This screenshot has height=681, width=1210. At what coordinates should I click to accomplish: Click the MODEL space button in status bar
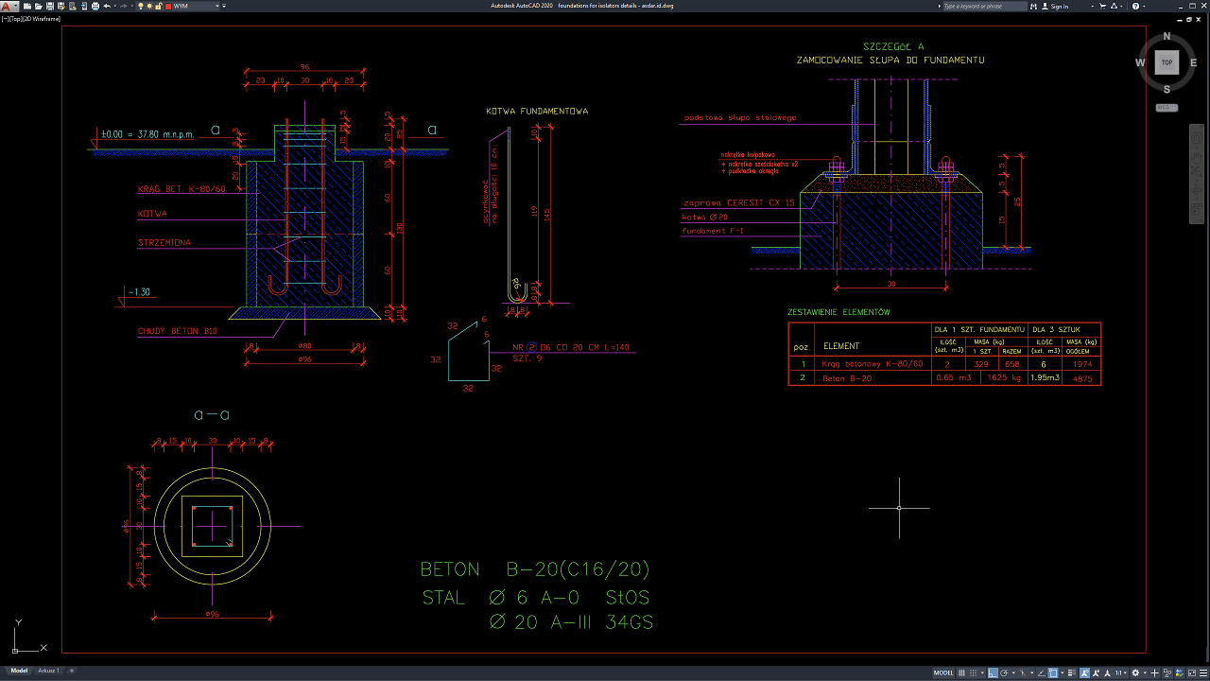point(943,673)
